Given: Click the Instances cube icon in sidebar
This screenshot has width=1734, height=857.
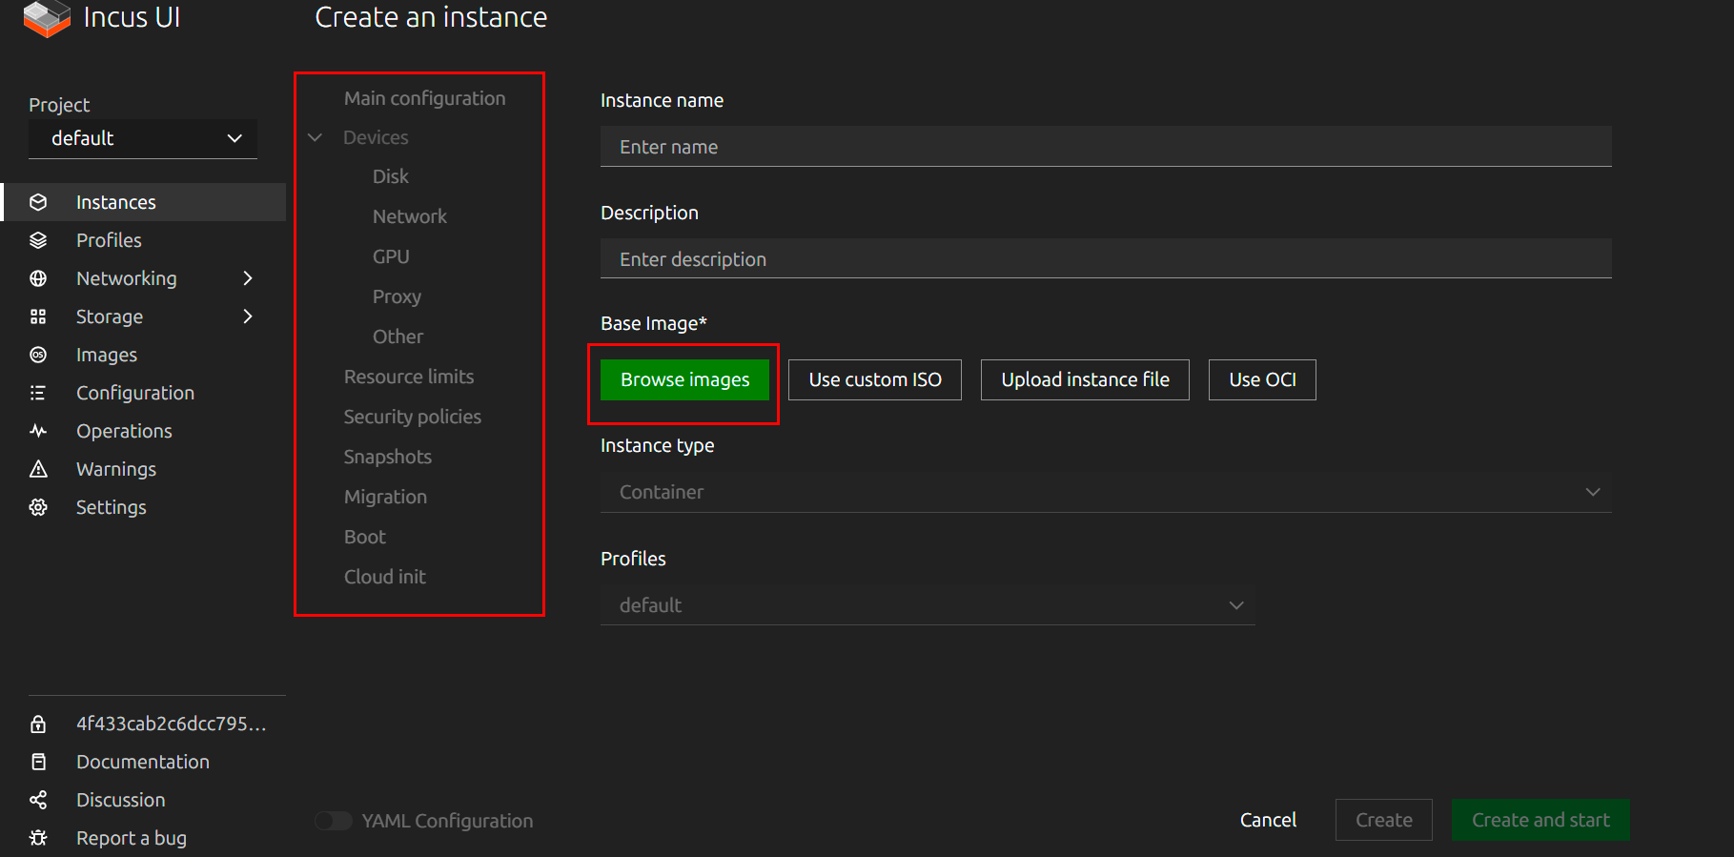Looking at the screenshot, I should point(38,202).
